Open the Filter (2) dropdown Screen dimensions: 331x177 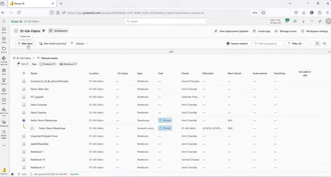pyautogui.click(x=296, y=44)
